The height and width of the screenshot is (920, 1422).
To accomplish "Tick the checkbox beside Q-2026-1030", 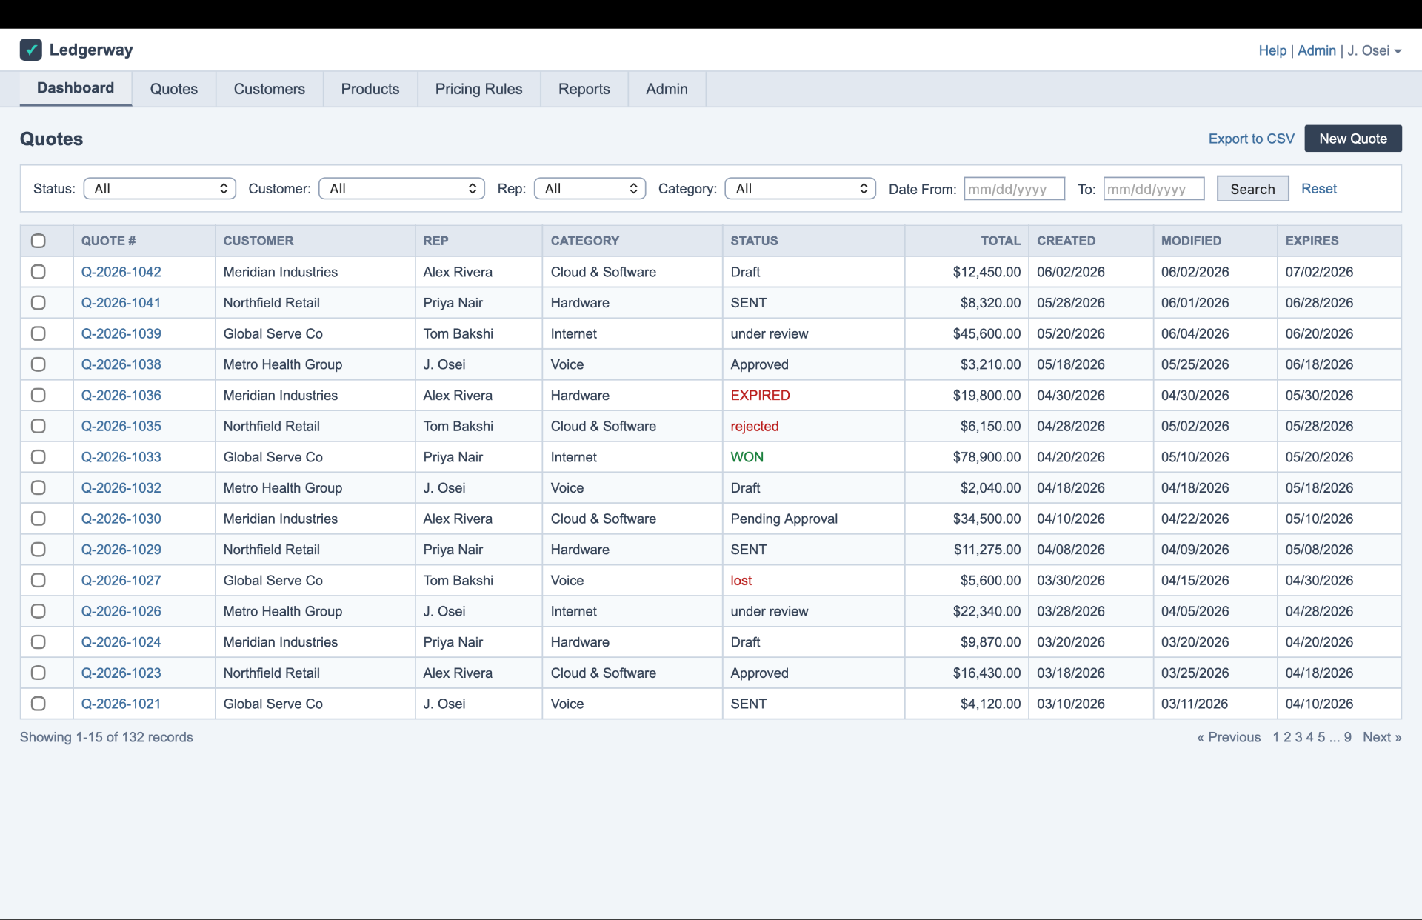I will (39, 519).
